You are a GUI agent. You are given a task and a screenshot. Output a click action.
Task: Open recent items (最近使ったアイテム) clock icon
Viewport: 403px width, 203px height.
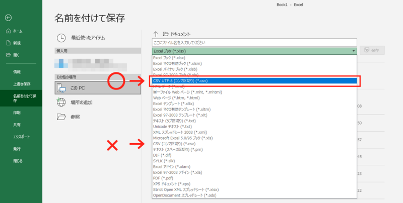click(x=61, y=38)
